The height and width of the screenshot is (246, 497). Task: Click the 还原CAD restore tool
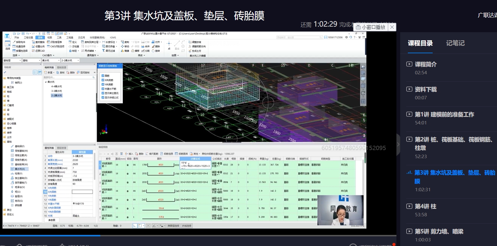pos(38,51)
